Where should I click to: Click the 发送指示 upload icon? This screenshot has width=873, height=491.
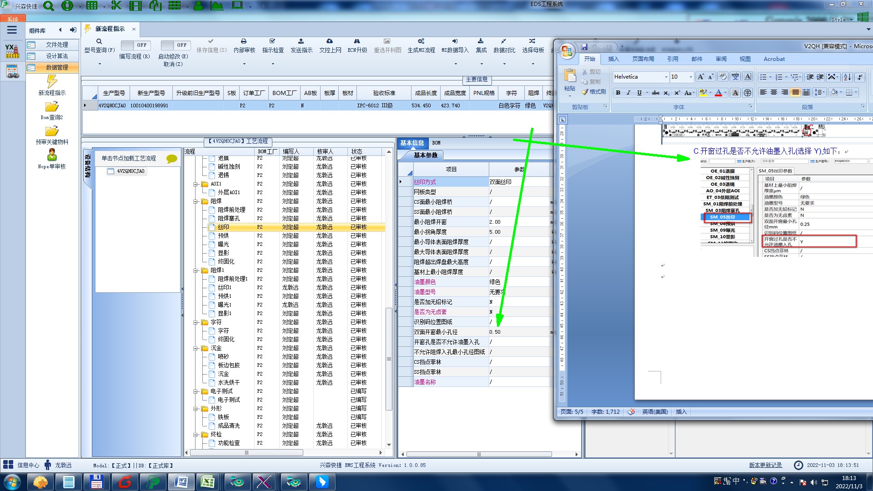point(301,41)
